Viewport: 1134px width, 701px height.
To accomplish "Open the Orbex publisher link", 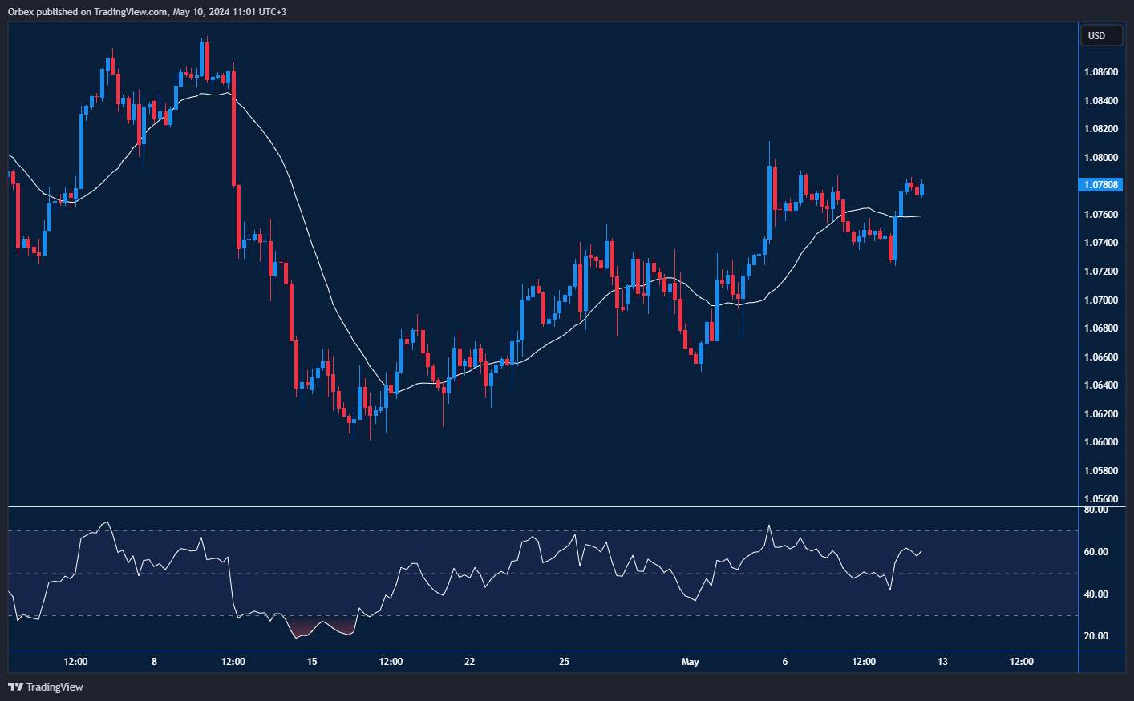I will tap(18, 12).
